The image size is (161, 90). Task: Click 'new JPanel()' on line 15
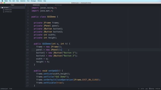coord(53,50)
